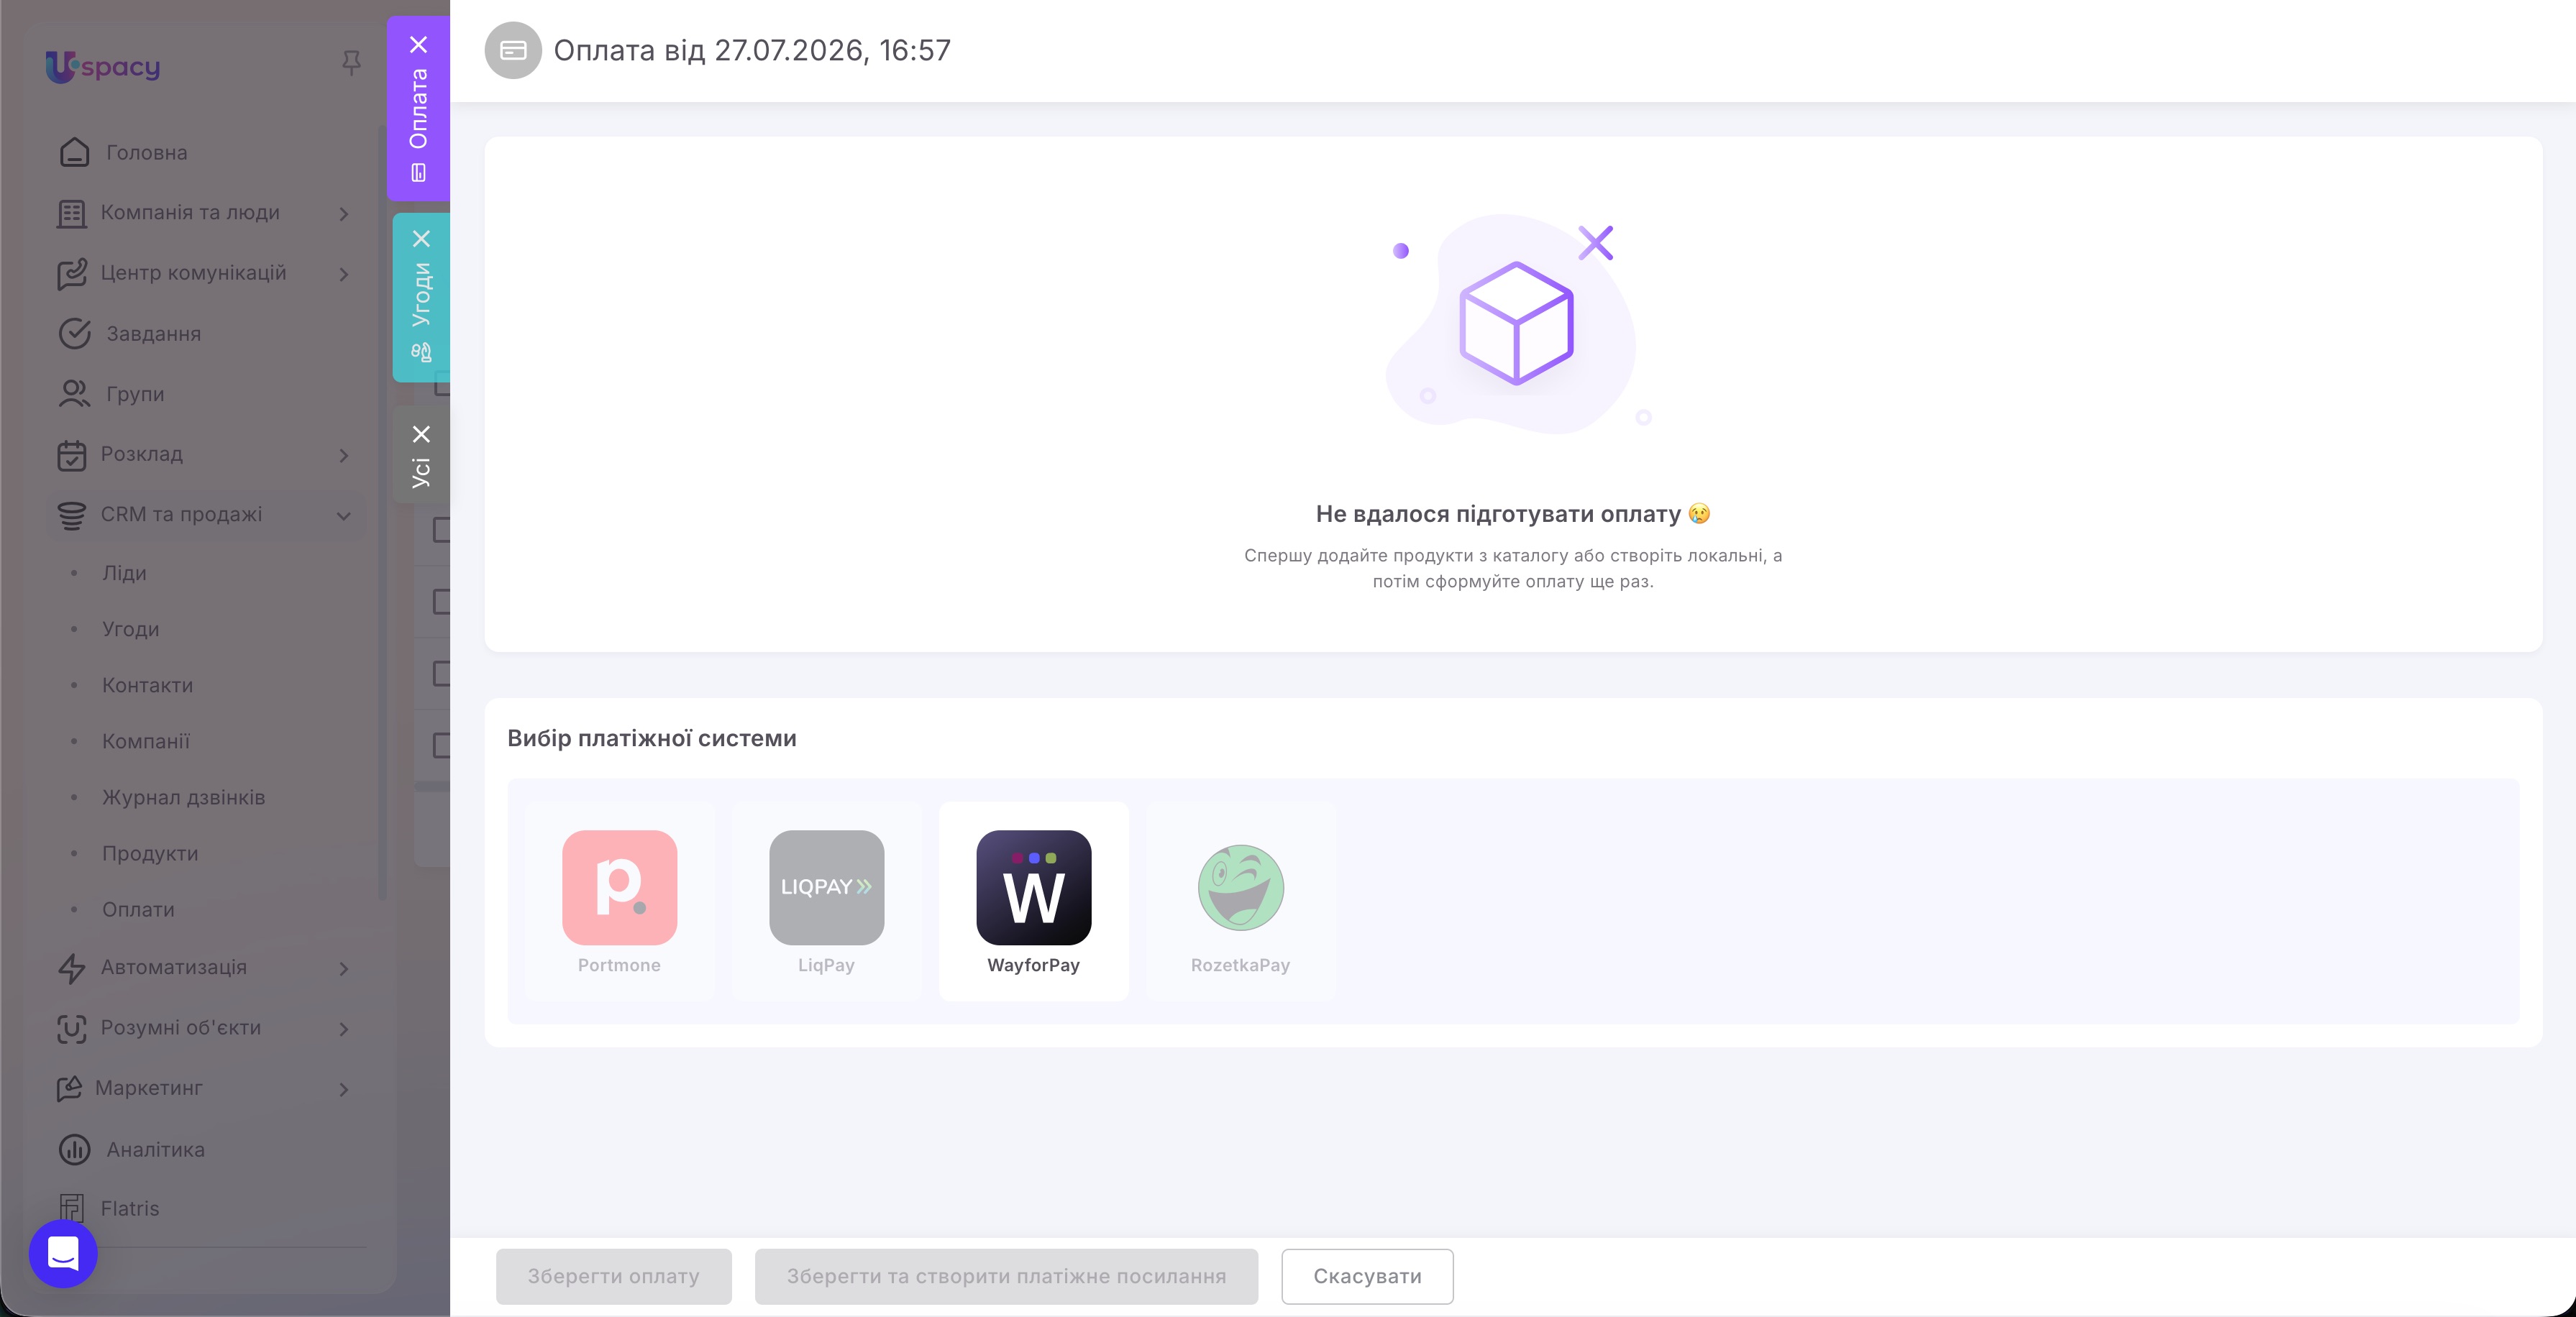Expand the Автоматизація submenu
Viewport: 2576px width, 1317px height.
(343, 969)
